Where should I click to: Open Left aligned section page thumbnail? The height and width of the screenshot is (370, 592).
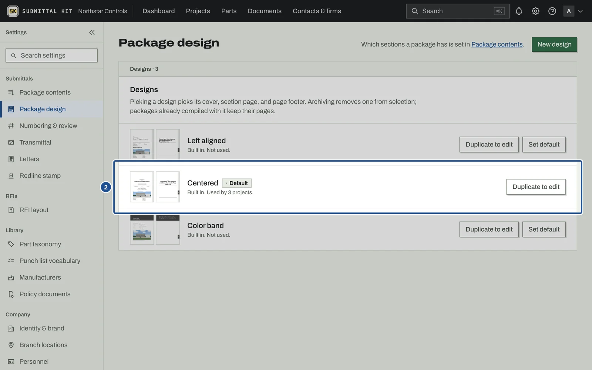pyautogui.click(x=168, y=144)
